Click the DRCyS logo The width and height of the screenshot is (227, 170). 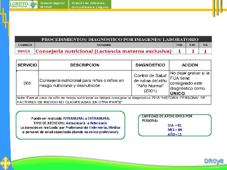click(x=214, y=161)
